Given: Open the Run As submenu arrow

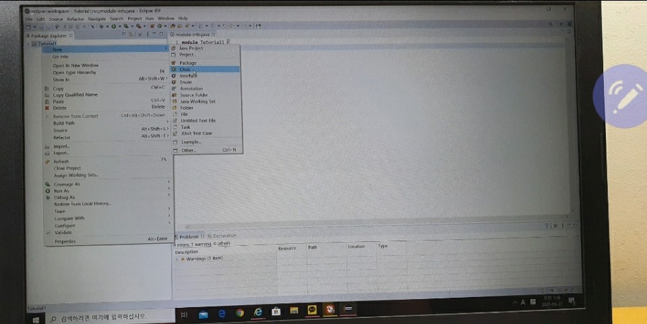Looking at the screenshot, I should tap(168, 189).
